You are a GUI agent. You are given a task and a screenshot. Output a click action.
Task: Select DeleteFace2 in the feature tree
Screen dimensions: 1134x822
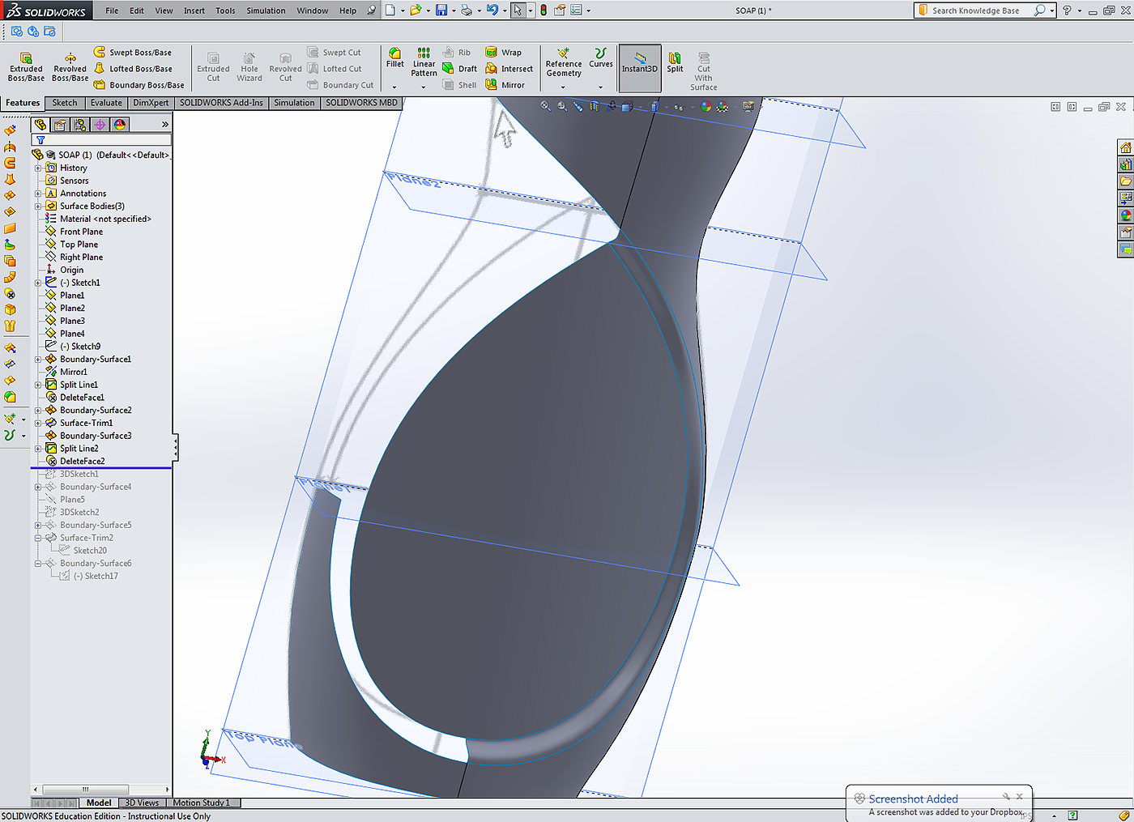coord(82,462)
